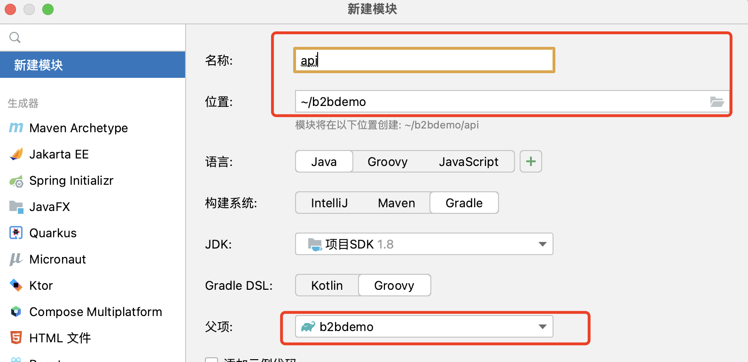Select 新建模块 in the sidebar

click(93, 65)
